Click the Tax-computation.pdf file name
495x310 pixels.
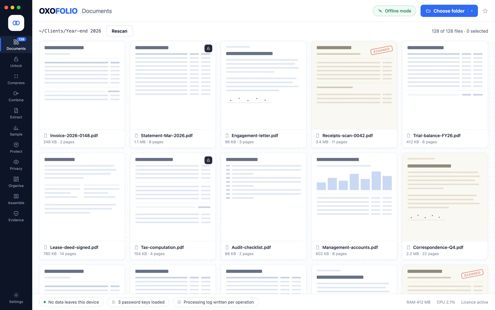pos(162,247)
